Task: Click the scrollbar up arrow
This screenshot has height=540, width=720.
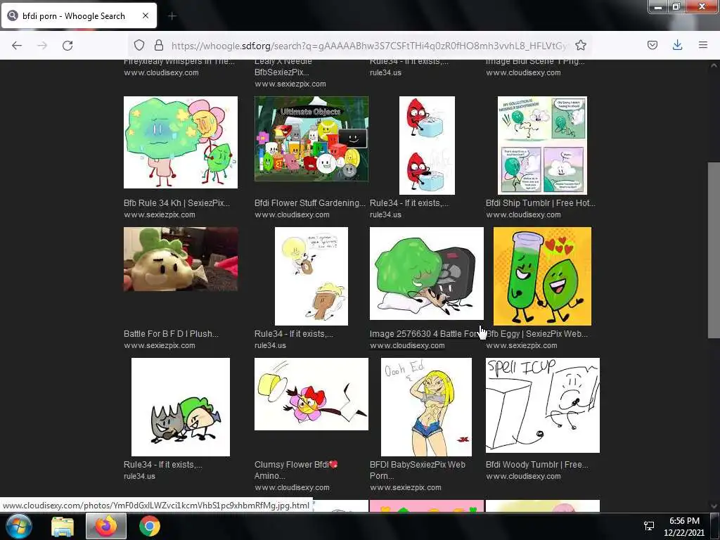Action: pyautogui.click(x=714, y=65)
